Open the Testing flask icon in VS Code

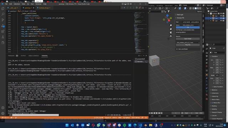(3, 37)
